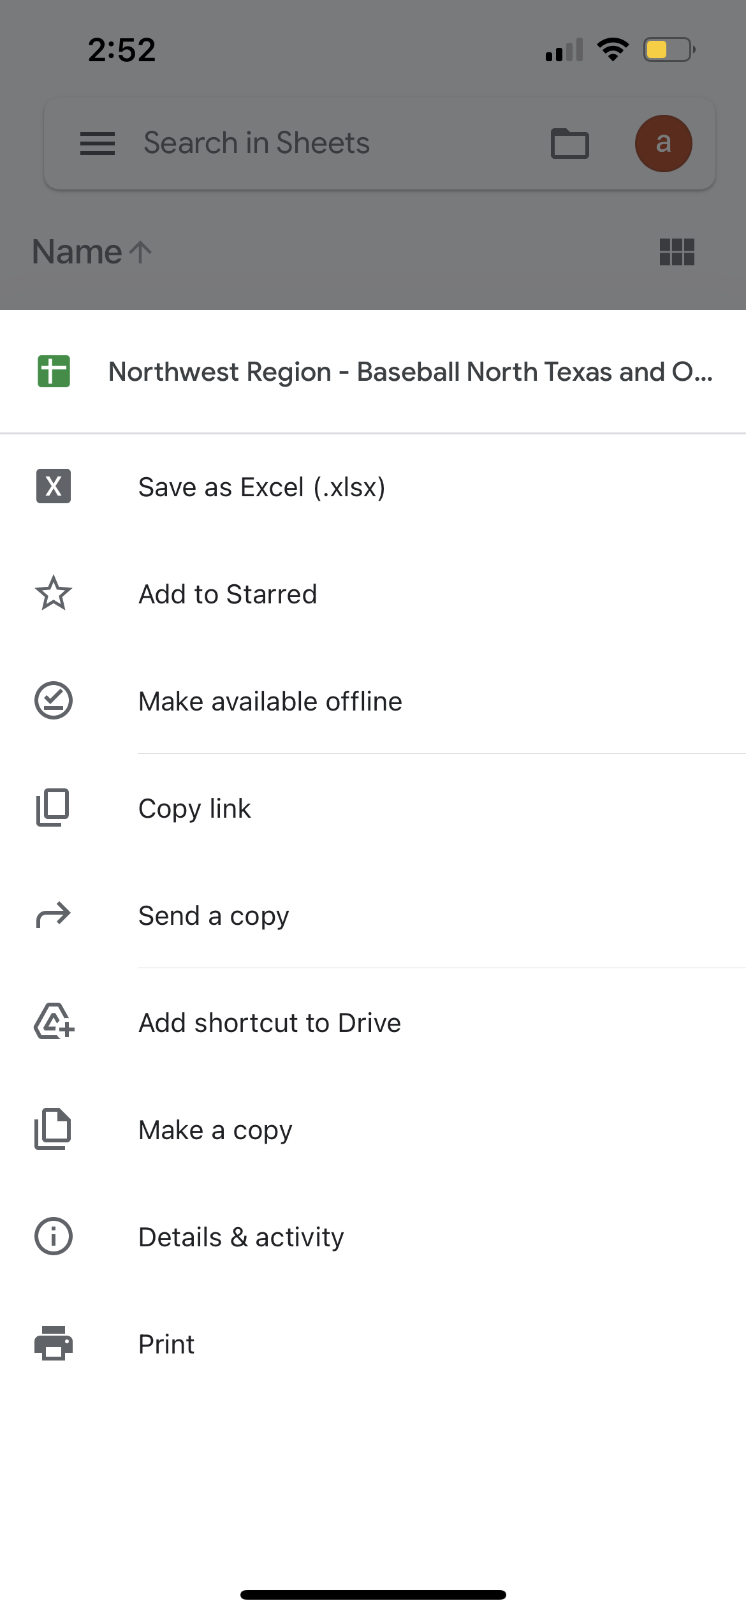Image resolution: width=746 pixels, height=1615 pixels.
Task: Tap the printer icon
Action: point(54,1343)
